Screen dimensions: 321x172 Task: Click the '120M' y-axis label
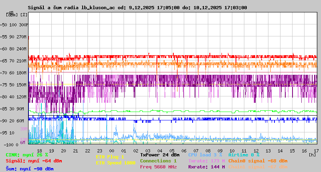[x=23, y=97]
